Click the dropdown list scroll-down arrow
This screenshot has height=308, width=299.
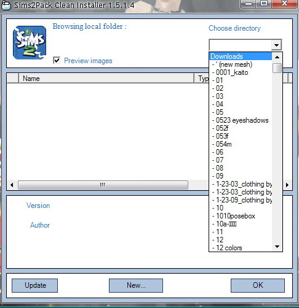click(277, 247)
